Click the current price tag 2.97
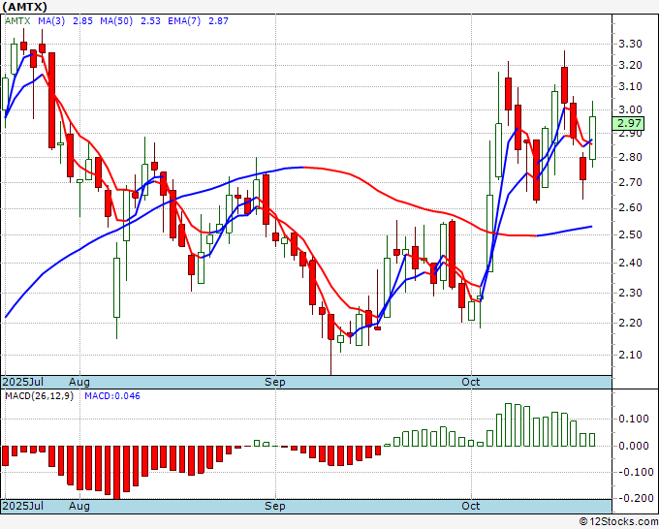 628,124
